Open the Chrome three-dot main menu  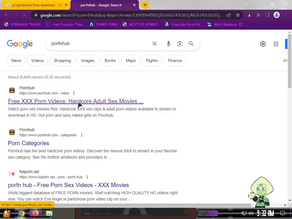[286, 15]
